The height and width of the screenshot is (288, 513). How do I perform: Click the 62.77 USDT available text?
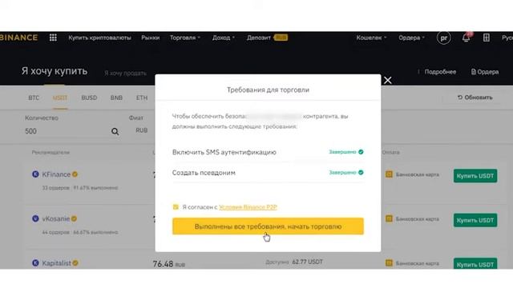pyautogui.click(x=307, y=262)
